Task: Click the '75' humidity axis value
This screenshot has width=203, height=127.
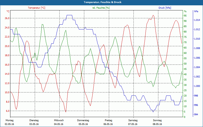Action: coord(185,37)
